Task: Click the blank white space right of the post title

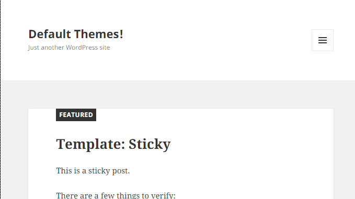Action: [x=249, y=144]
